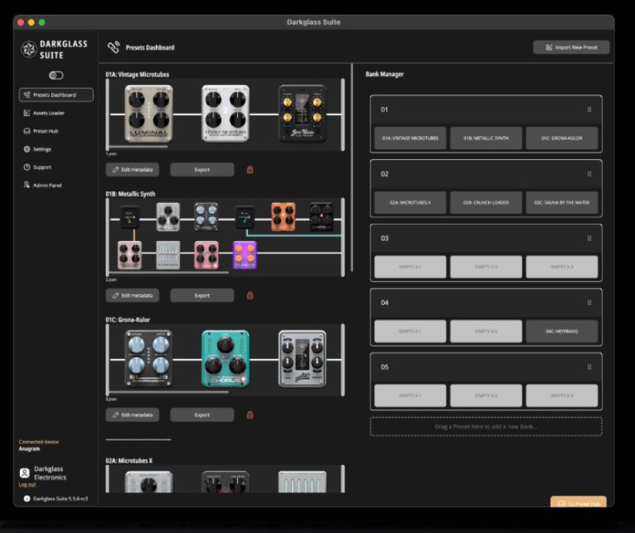Click the To Preset Hub button

(x=578, y=502)
